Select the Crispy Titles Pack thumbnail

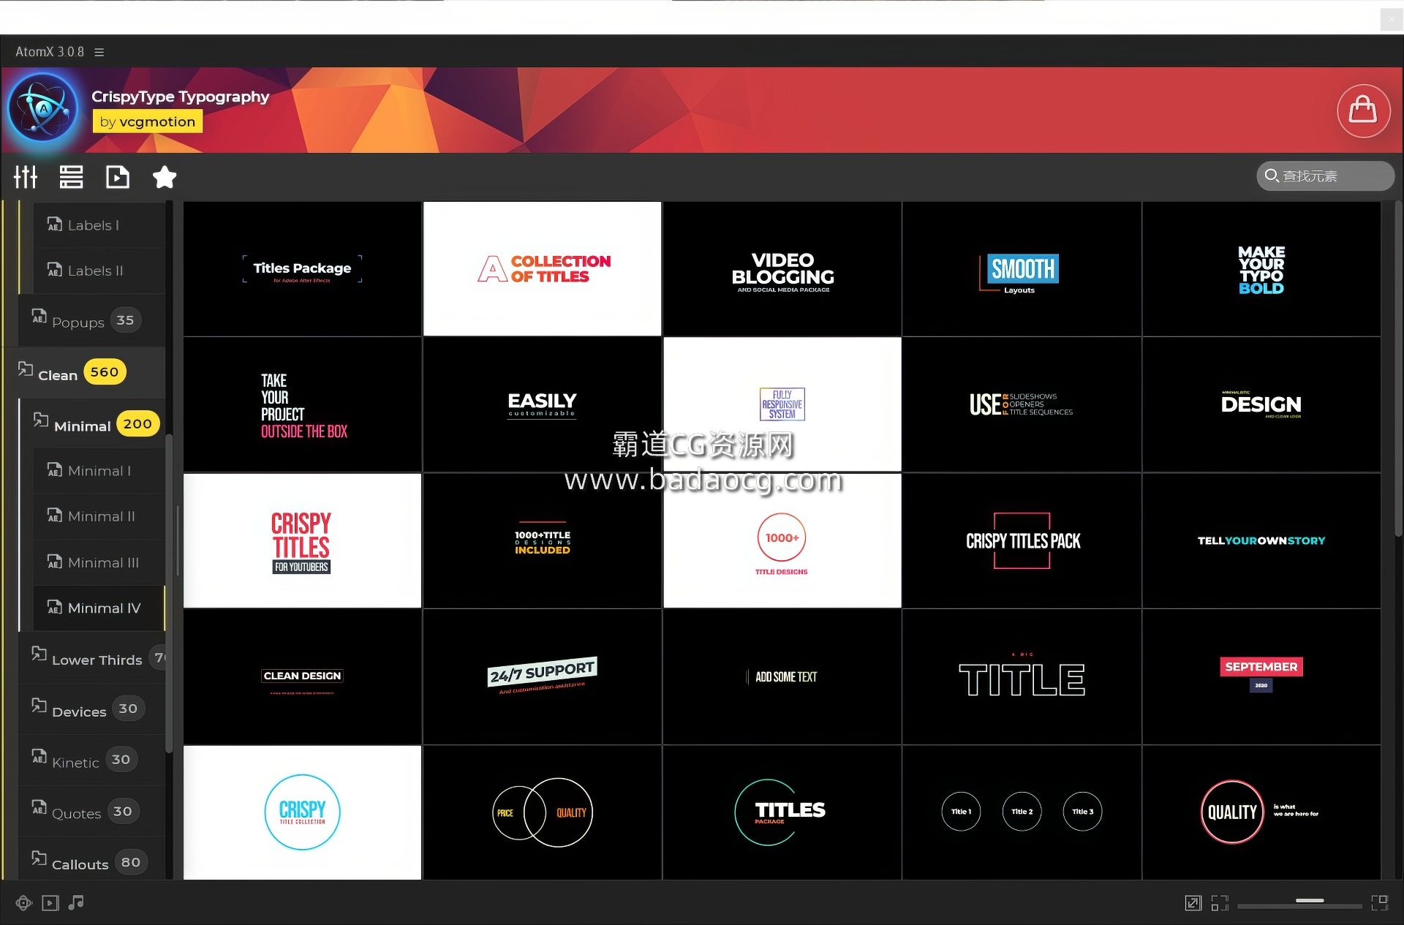click(1022, 540)
